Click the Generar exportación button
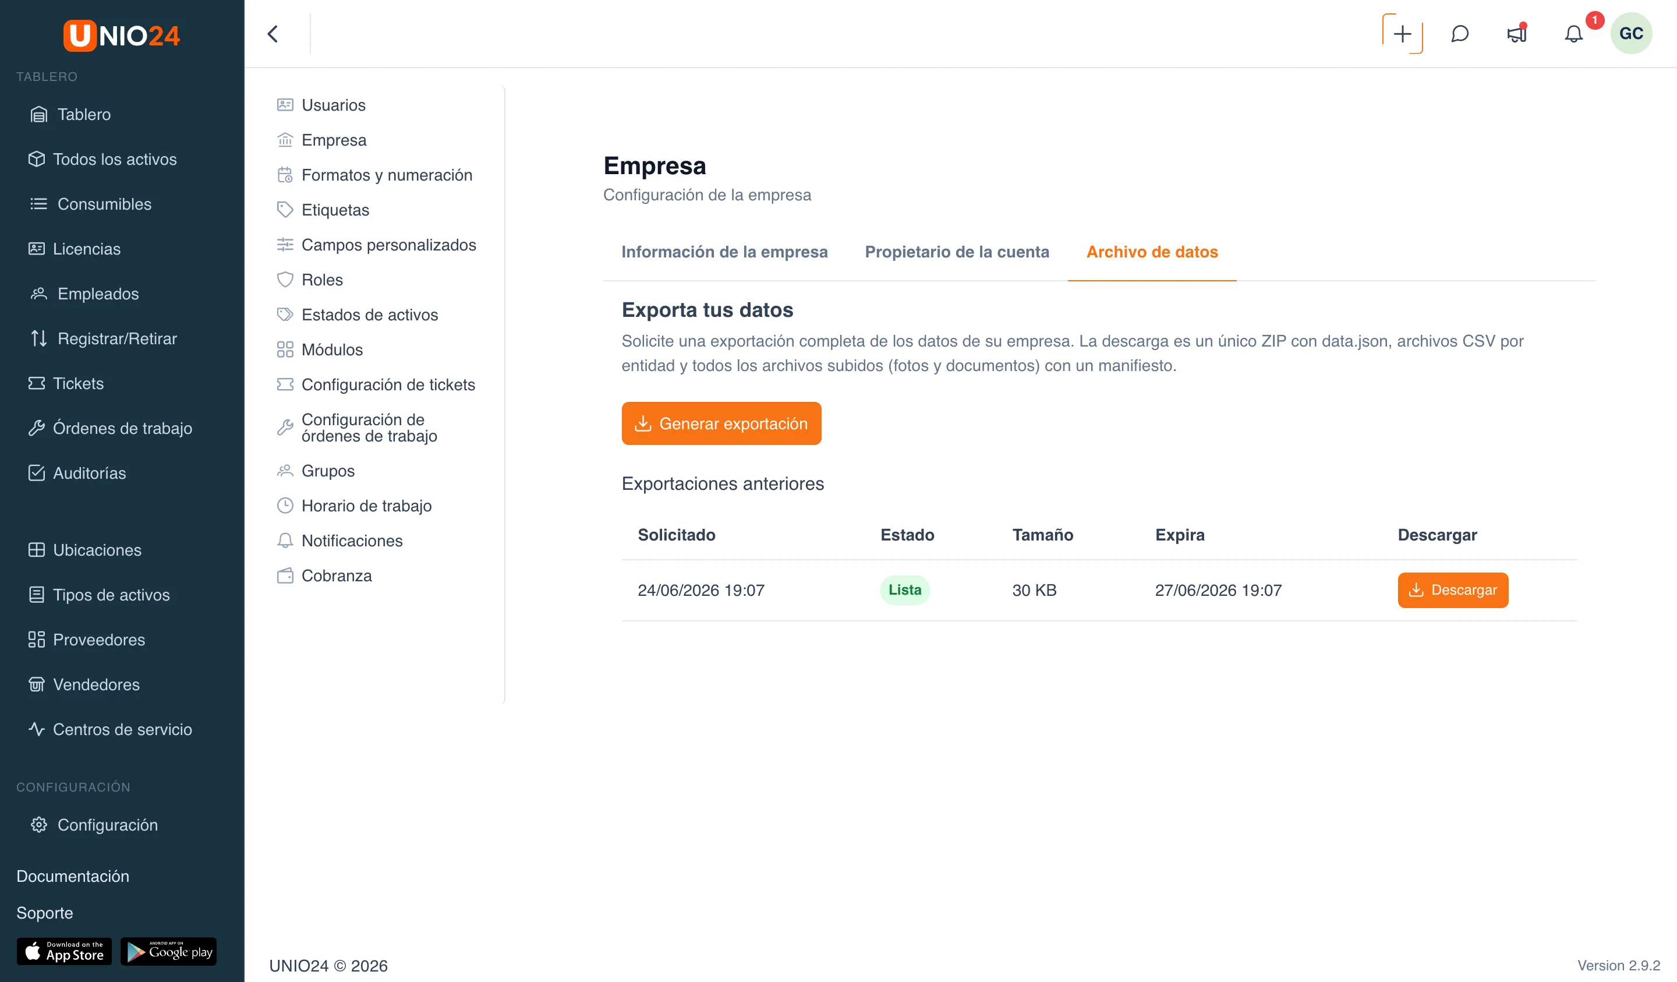The image size is (1677, 982). coord(721,423)
